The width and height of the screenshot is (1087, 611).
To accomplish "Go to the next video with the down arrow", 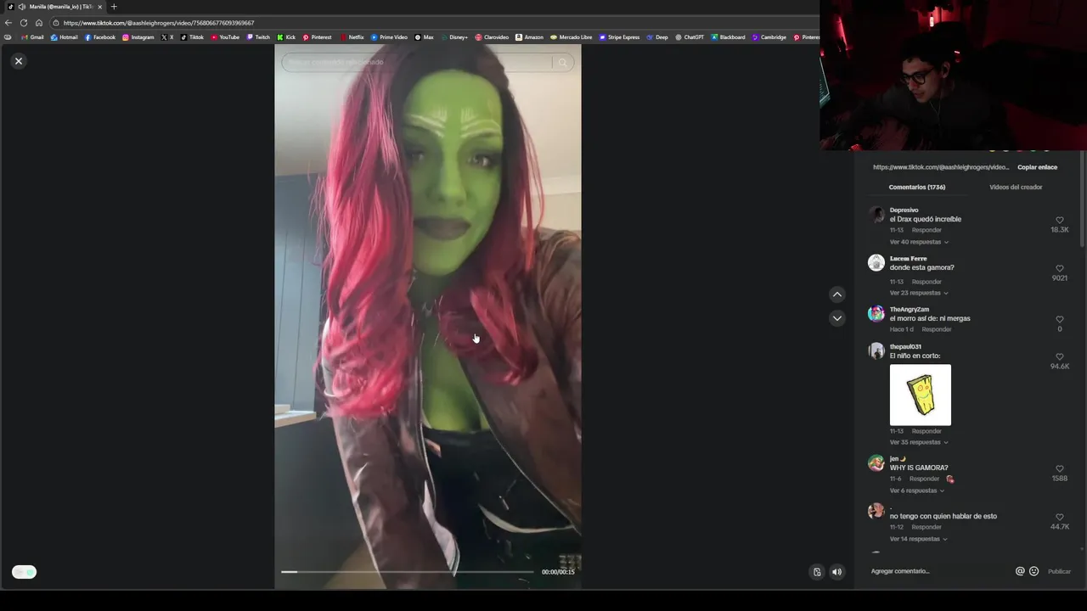I will pos(837,318).
